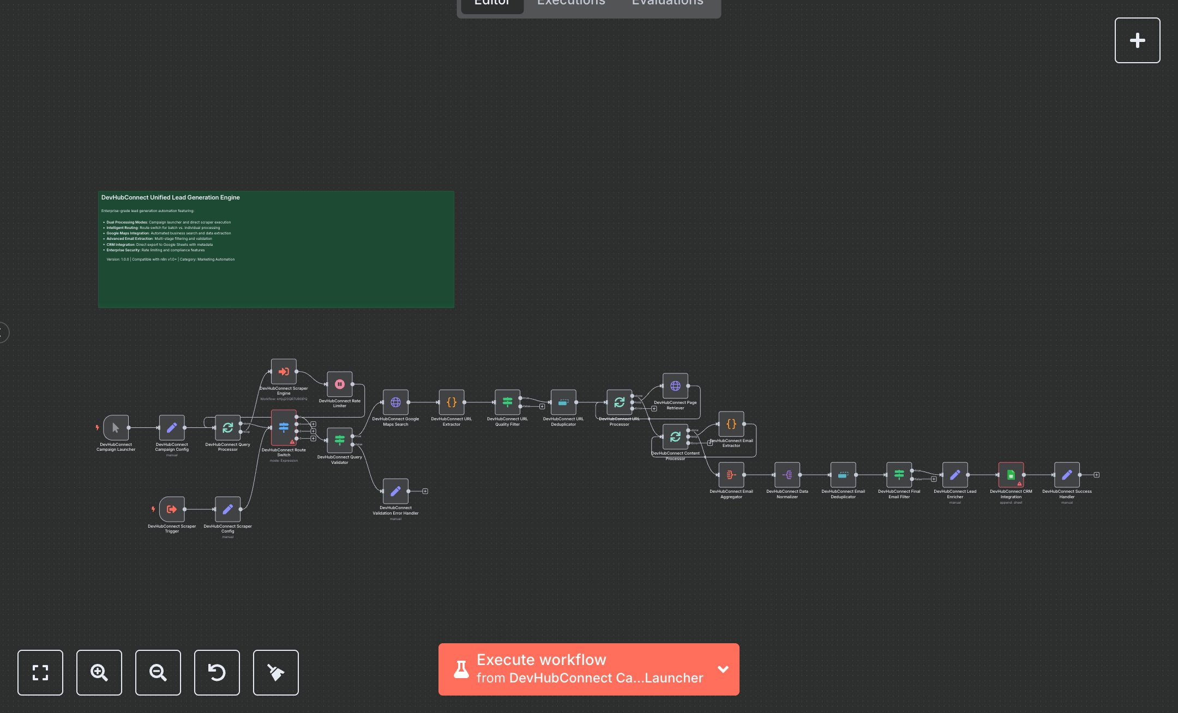Select the DevHubConnect Route Switch node
This screenshot has width=1178, height=713.
click(284, 428)
